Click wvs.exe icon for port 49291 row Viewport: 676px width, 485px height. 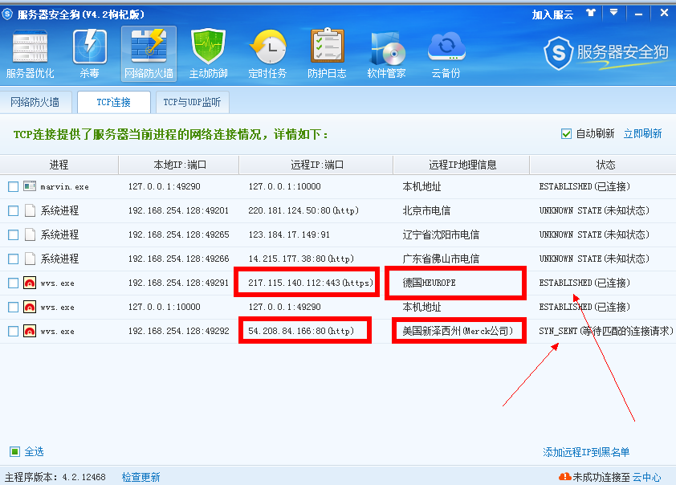pos(30,283)
